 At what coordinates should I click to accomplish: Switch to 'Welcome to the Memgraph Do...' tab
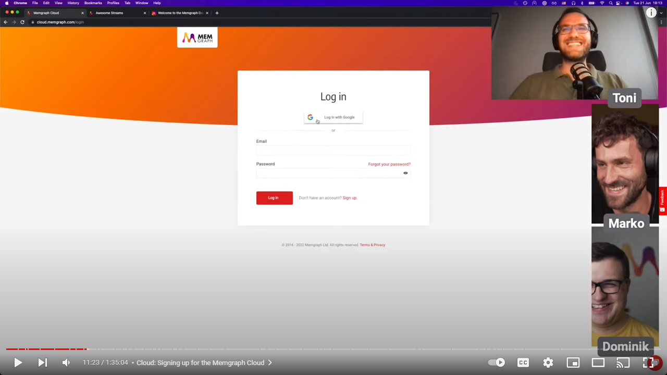(180, 12)
